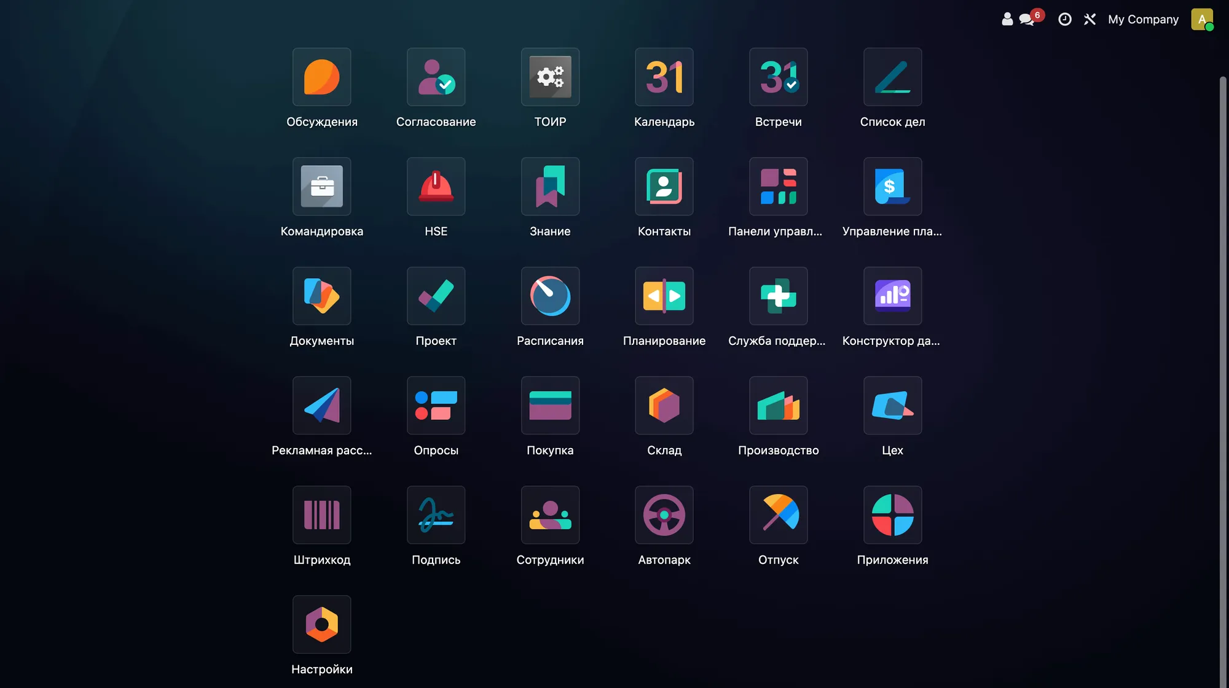This screenshot has width=1229, height=688.
Task: Switch company via My Company
Action: pyautogui.click(x=1144, y=19)
